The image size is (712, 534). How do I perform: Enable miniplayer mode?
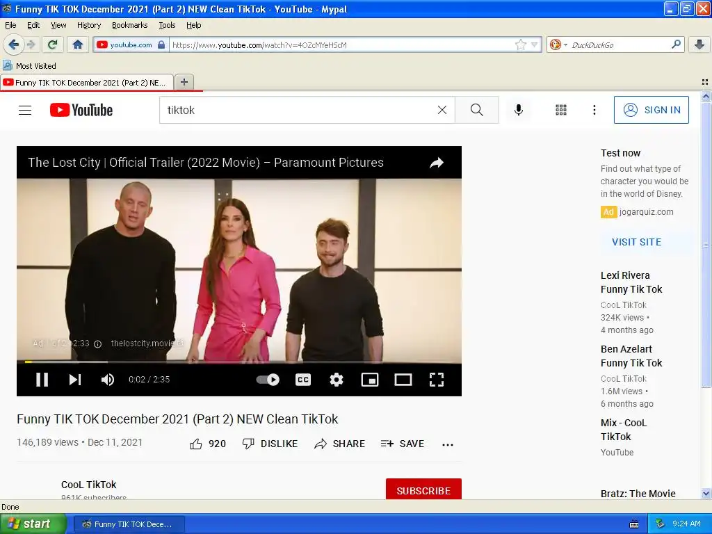(370, 380)
